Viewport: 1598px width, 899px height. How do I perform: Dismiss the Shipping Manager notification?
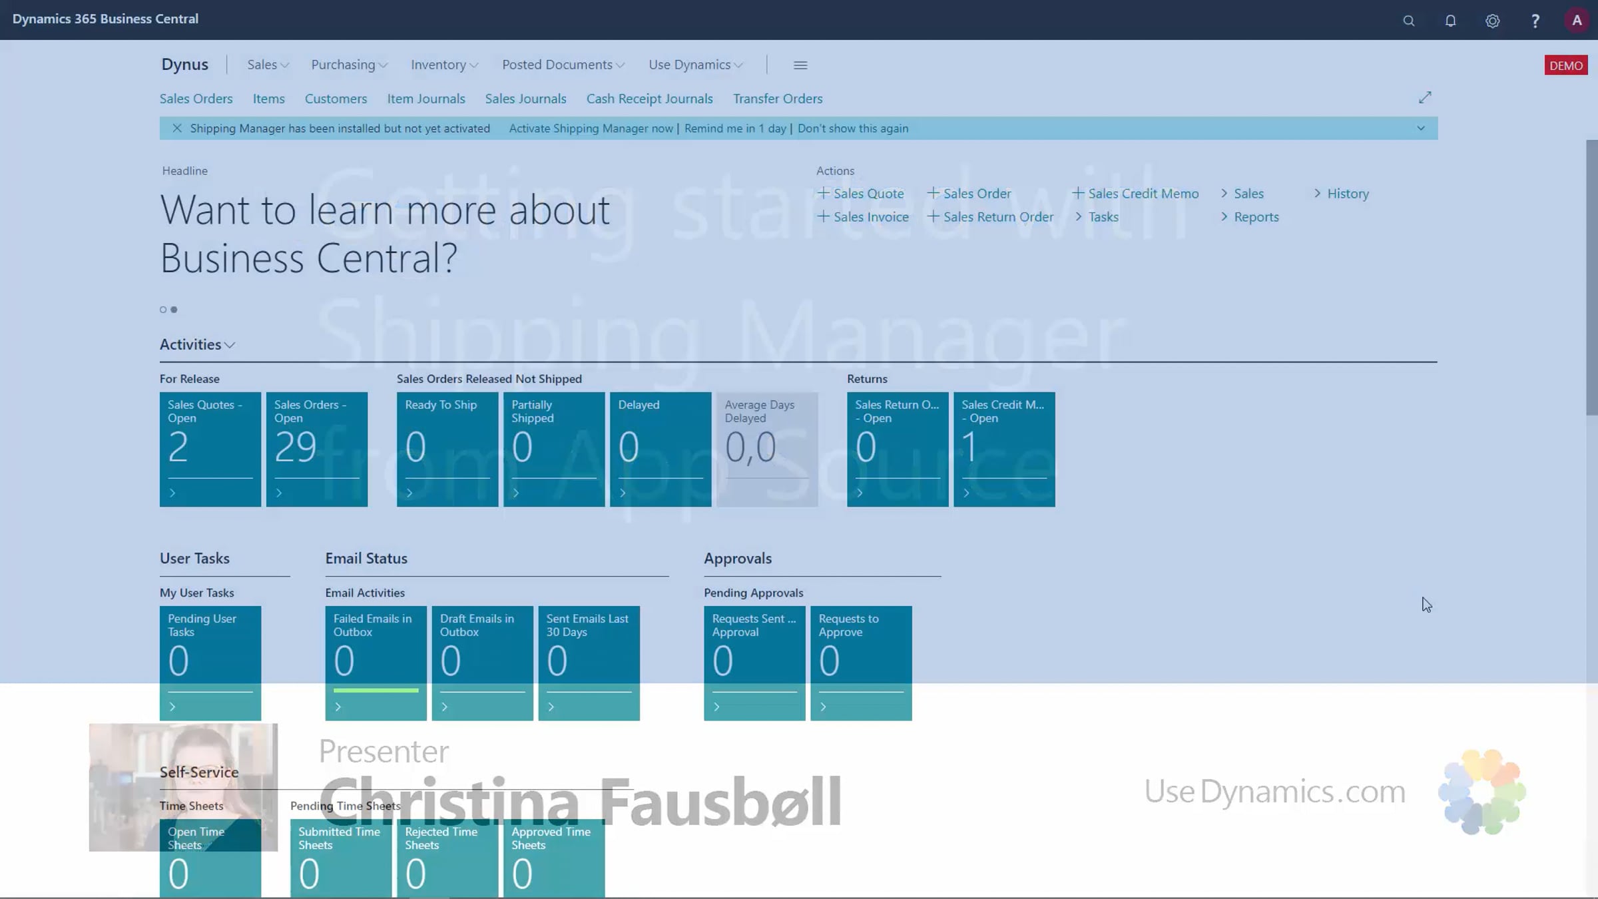(x=176, y=129)
